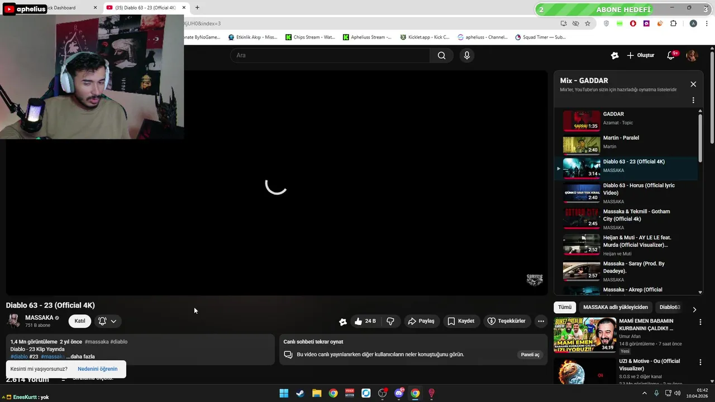715x402 pixels.
Task: Open options for MAMİ EMEN video
Action: (x=700, y=322)
